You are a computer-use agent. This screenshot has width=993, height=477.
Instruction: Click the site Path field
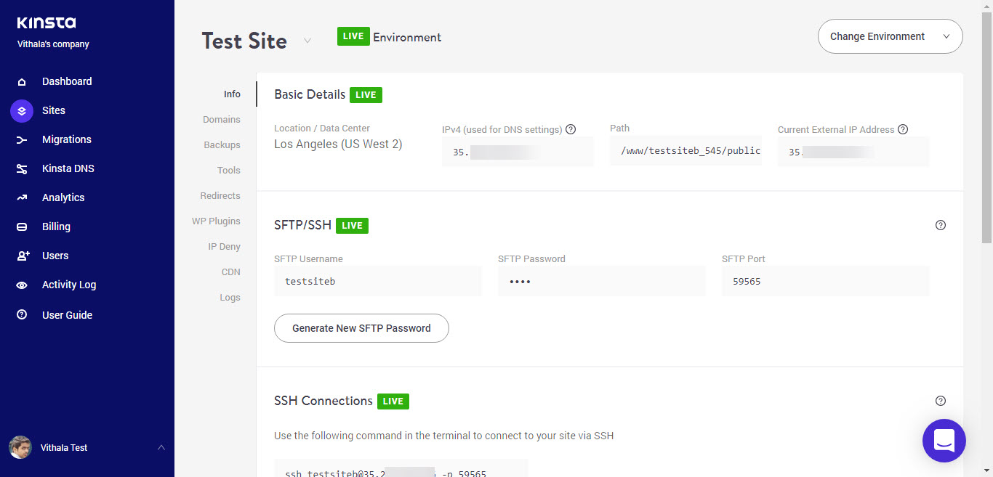(686, 151)
